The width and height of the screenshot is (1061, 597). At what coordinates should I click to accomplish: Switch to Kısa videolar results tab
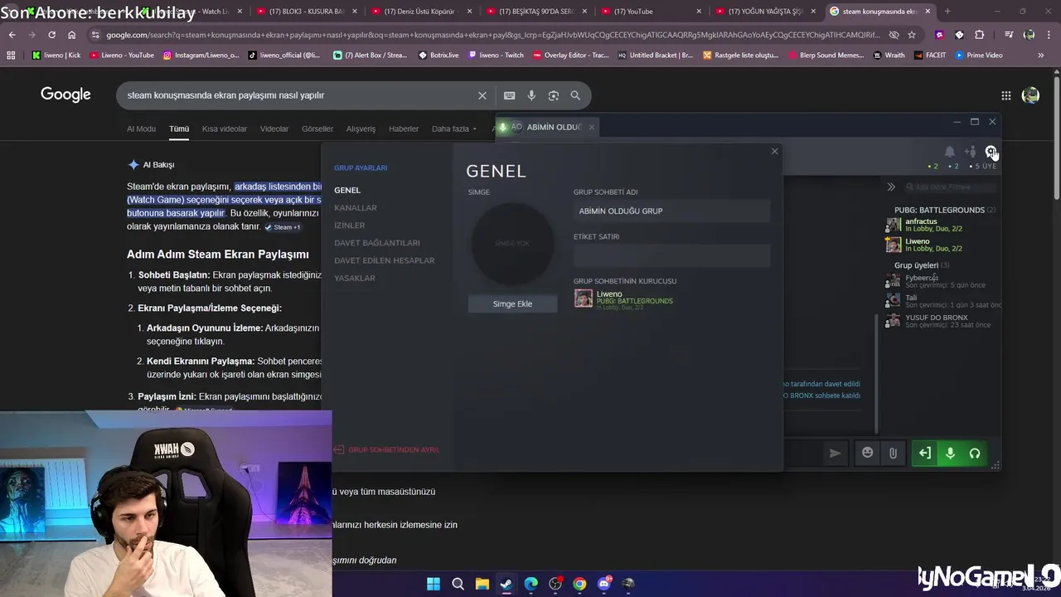point(225,129)
